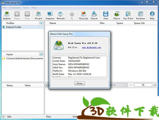The height and width of the screenshot is (120, 159).
Task: Go Up one directory level
Action: [x=72, y=15]
